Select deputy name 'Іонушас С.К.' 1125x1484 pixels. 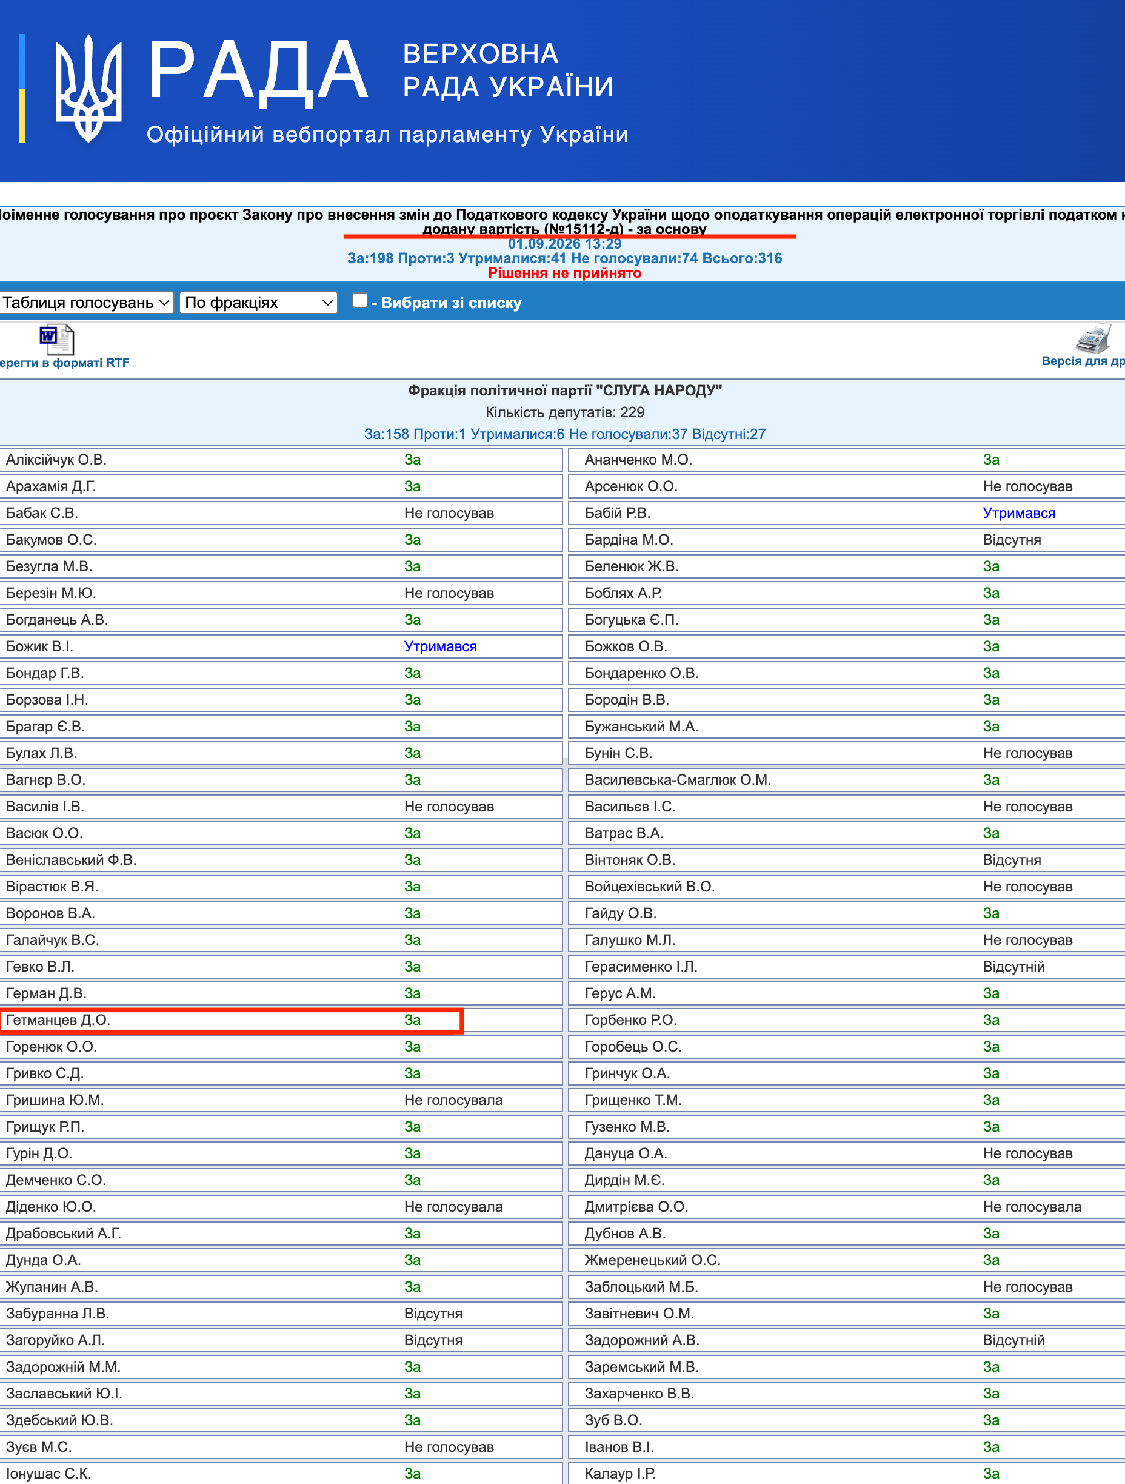tap(48, 1474)
